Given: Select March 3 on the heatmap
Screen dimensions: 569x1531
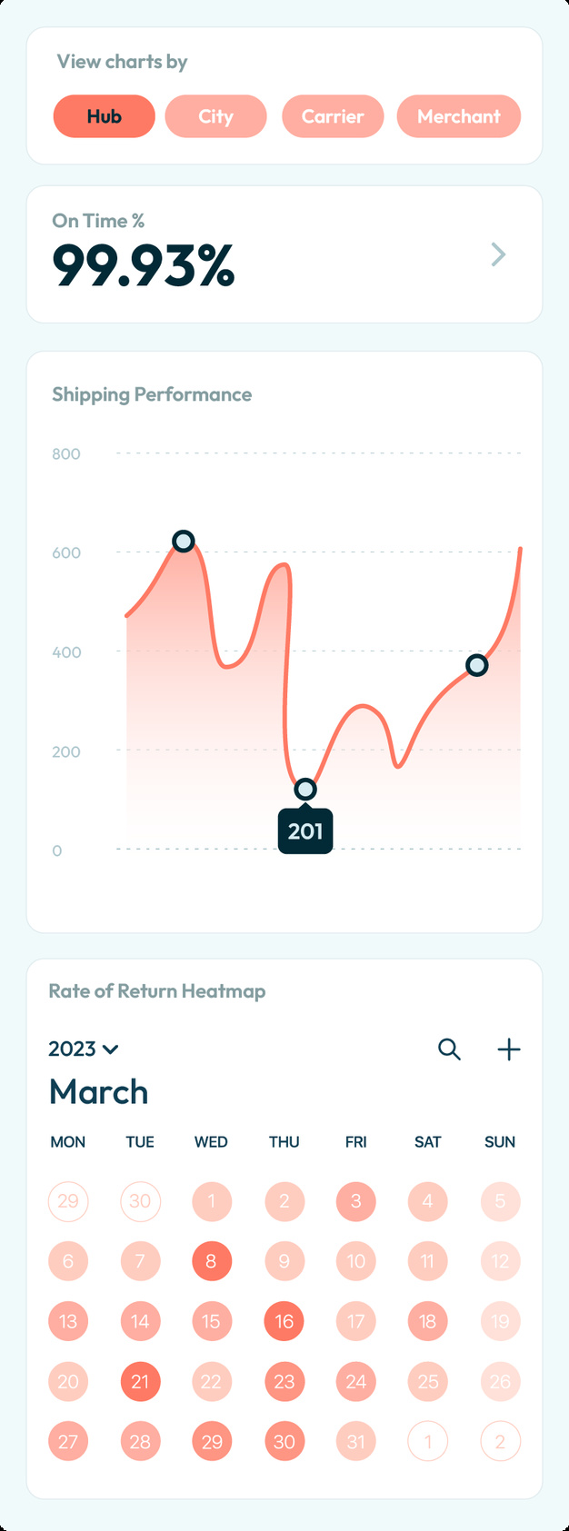Looking at the screenshot, I should [x=356, y=1201].
